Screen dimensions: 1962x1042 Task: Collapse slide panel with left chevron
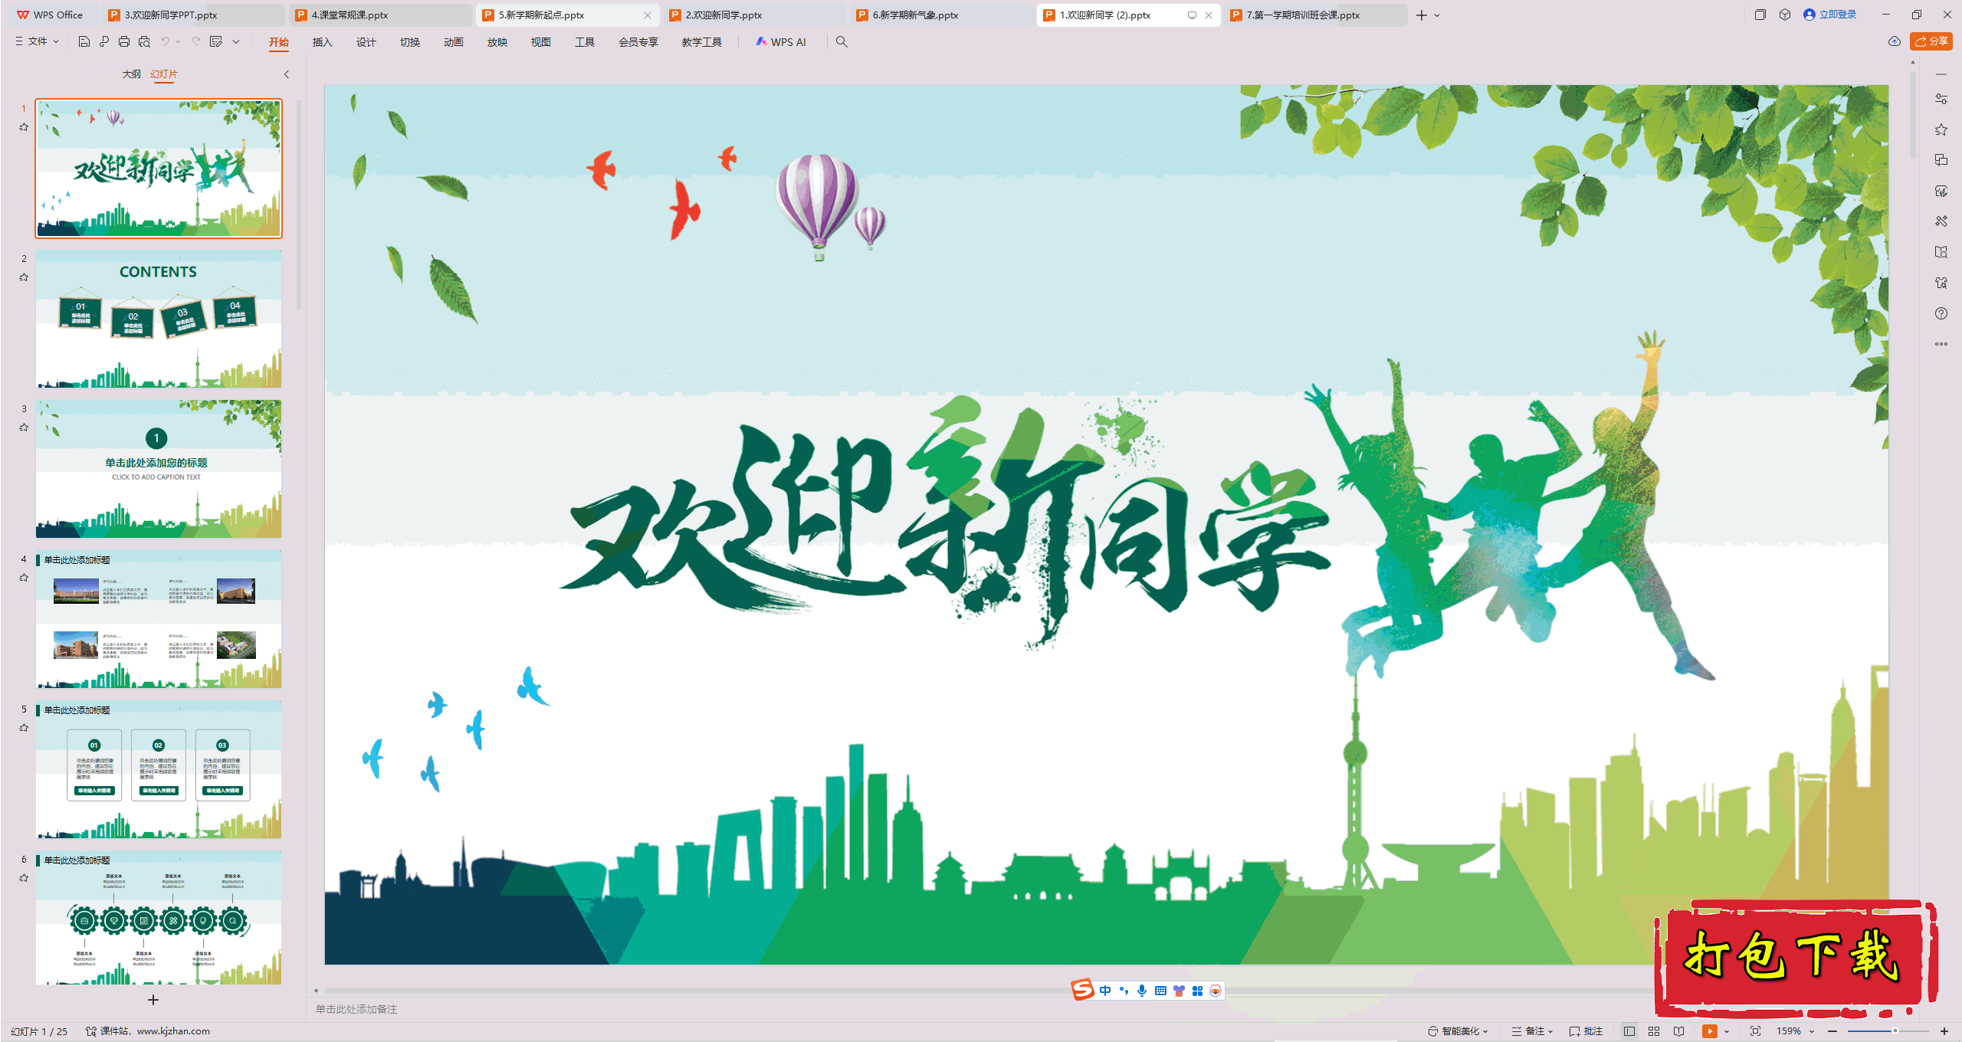(x=286, y=74)
